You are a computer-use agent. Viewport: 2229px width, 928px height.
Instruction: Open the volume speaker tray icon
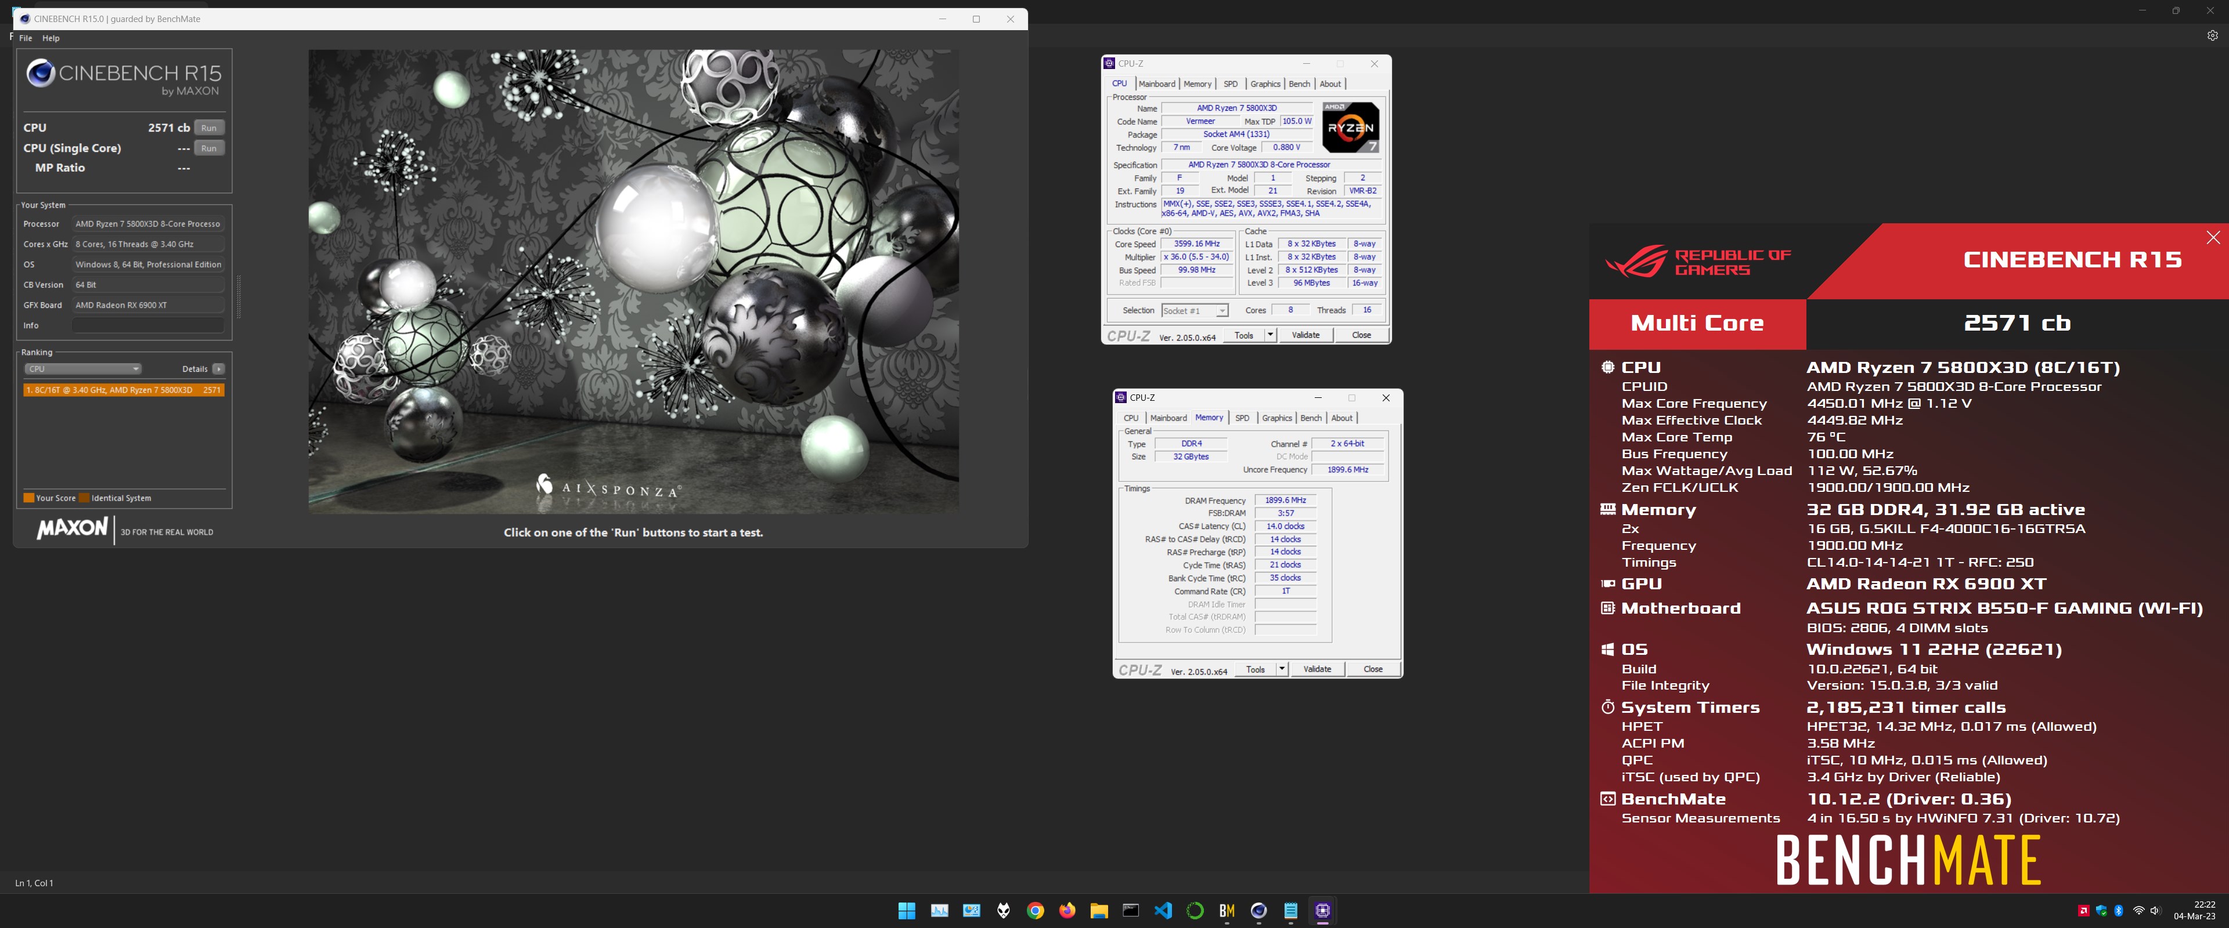click(x=2155, y=910)
